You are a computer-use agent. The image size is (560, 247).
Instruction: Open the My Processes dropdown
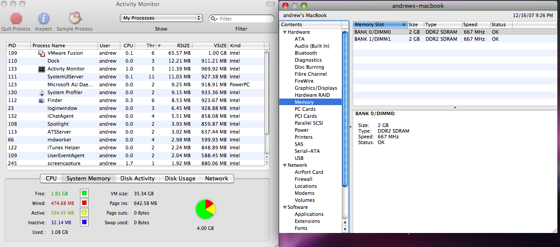(x=161, y=18)
